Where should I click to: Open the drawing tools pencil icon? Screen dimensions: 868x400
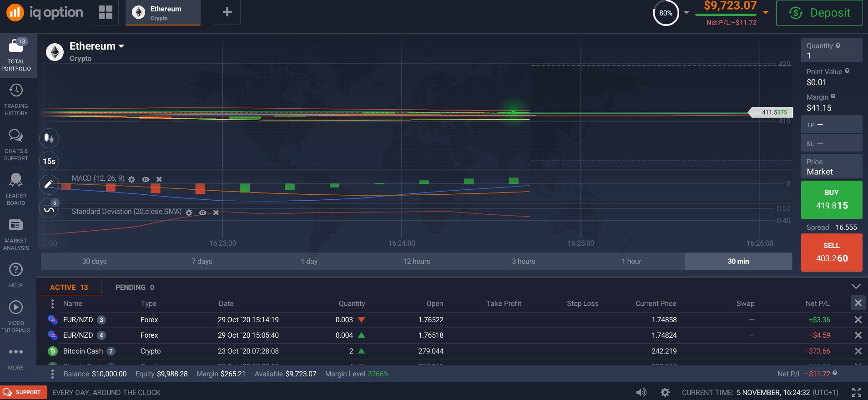[49, 184]
